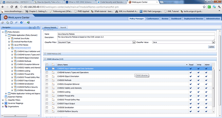Toggle the select-all checkbox in table header
The image size is (222, 118).
click(x=47, y=65)
